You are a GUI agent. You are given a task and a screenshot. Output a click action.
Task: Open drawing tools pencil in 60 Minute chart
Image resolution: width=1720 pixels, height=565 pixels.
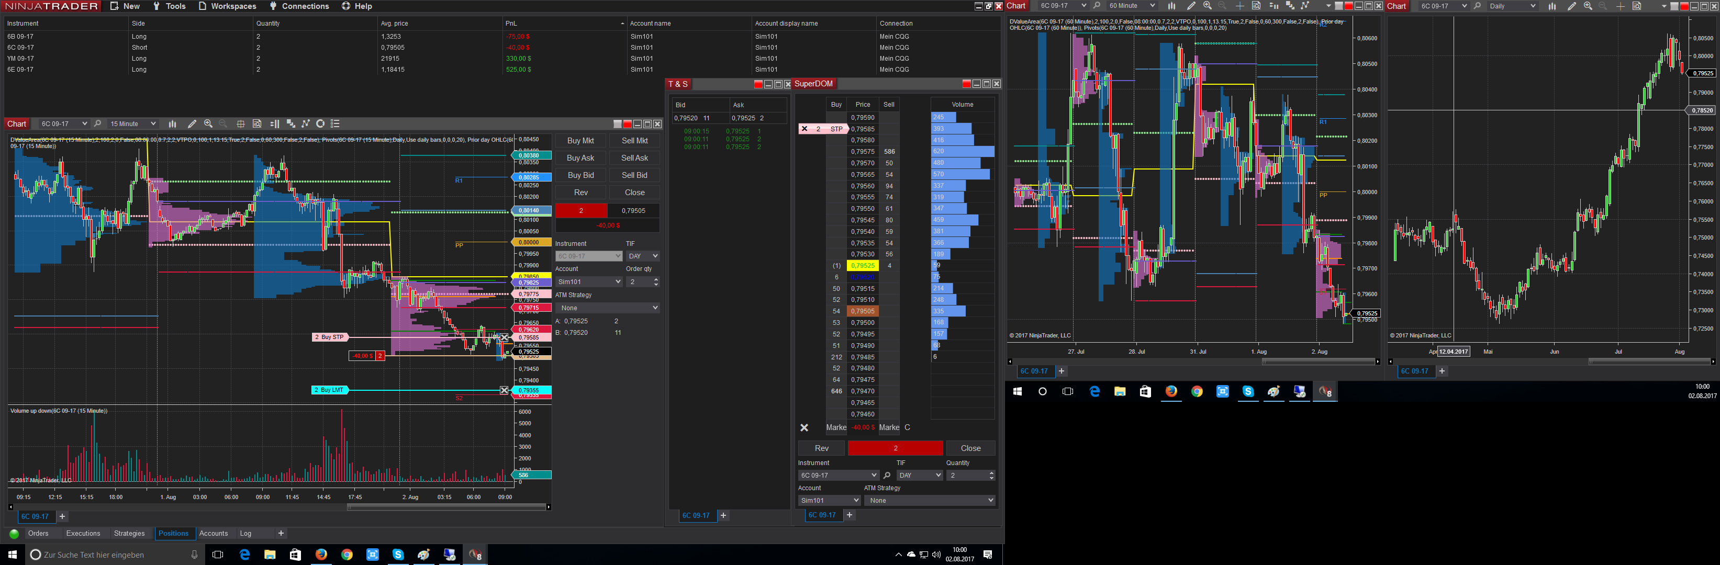(x=1190, y=5)
